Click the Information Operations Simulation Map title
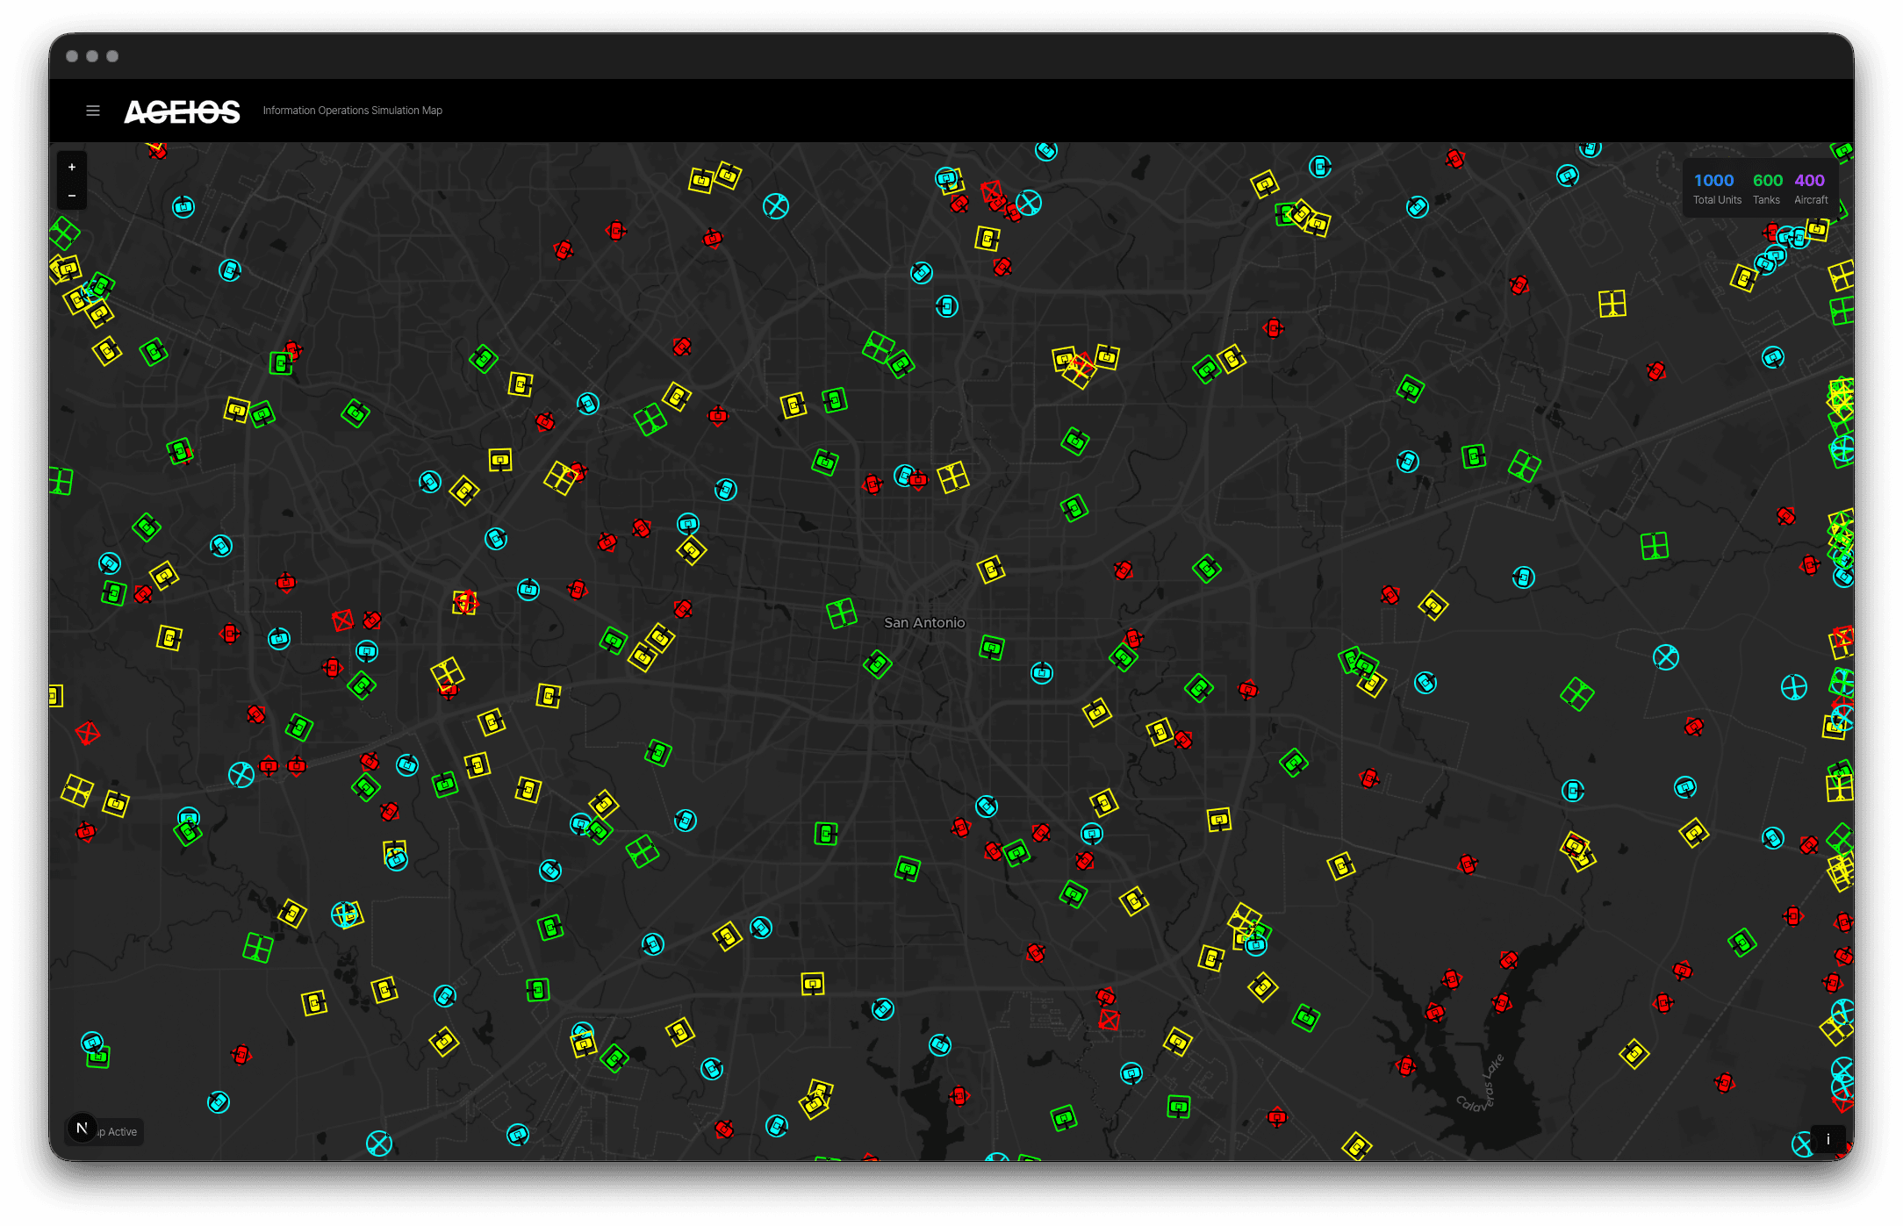1903x1226 pixels. point(352,111)
